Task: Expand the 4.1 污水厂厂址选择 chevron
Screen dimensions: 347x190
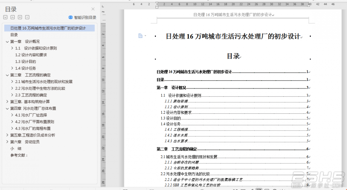Action: coord(12,115)
